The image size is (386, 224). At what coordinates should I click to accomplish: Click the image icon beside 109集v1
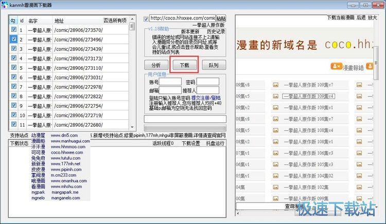coord(275,107)
